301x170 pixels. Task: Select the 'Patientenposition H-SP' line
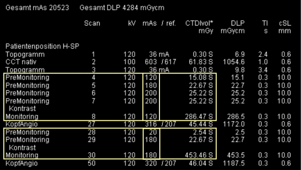click(x=42, y=46)
